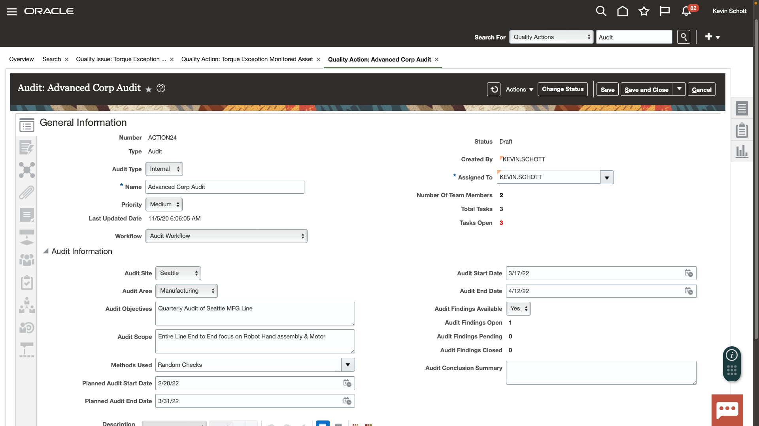This screenshot has height=426, width=759.
Task: Open relationships network icon in sidebar
Action: click(26, 170)
